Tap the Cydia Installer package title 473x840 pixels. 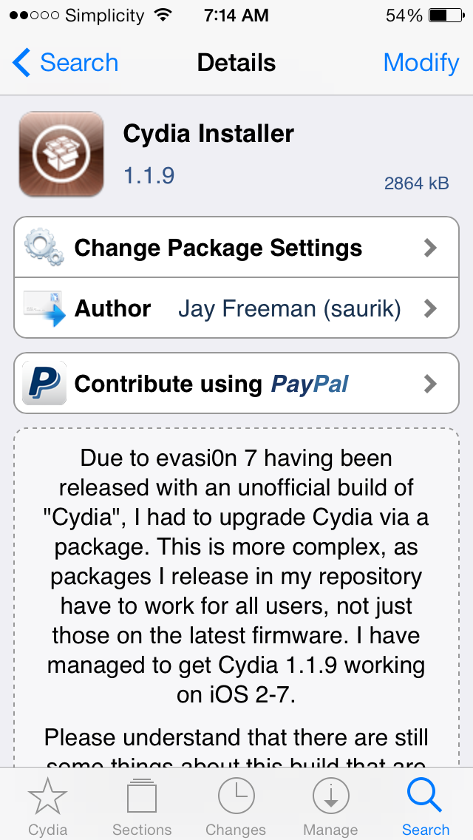208,134
